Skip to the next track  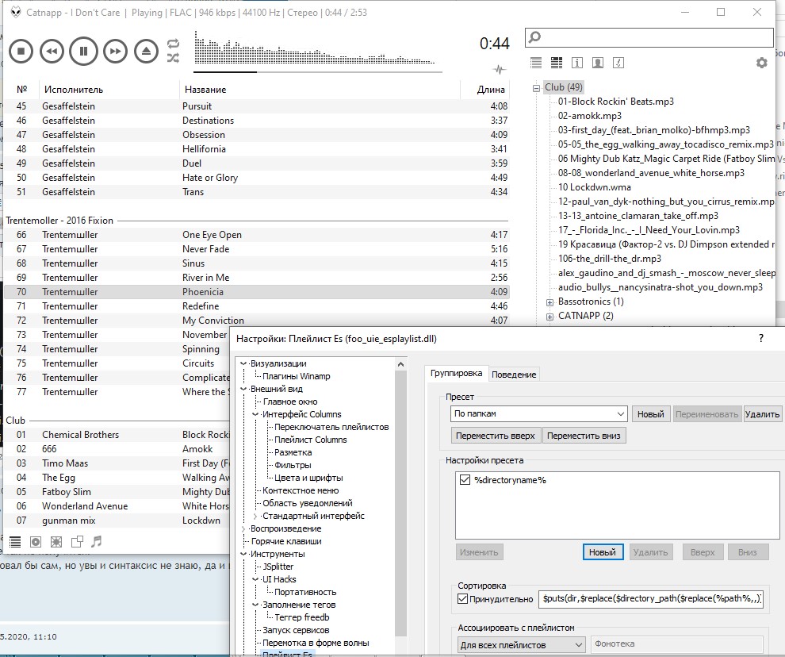coord(115,52)
